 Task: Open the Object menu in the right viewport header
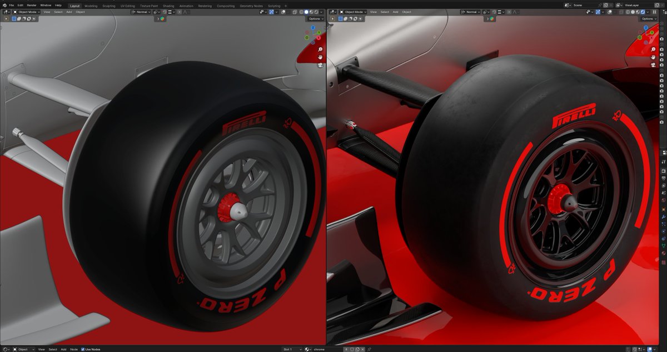tap(406, 12)
